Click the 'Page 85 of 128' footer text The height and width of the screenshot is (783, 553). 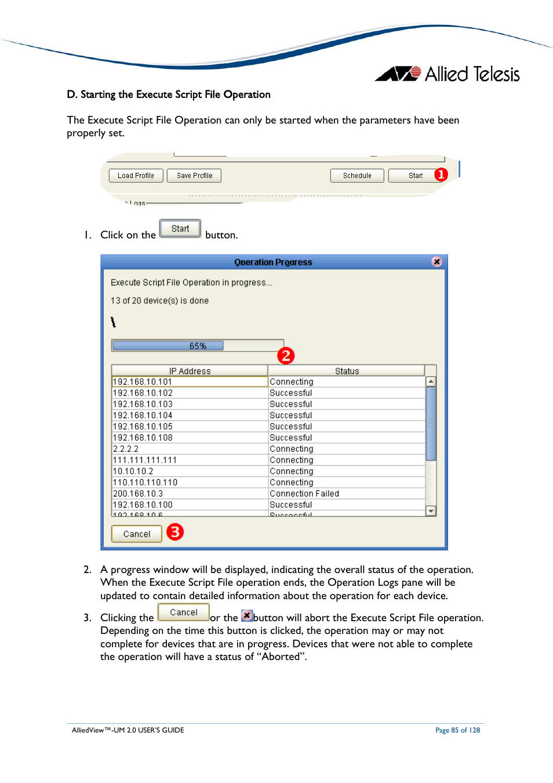point(458,730)
